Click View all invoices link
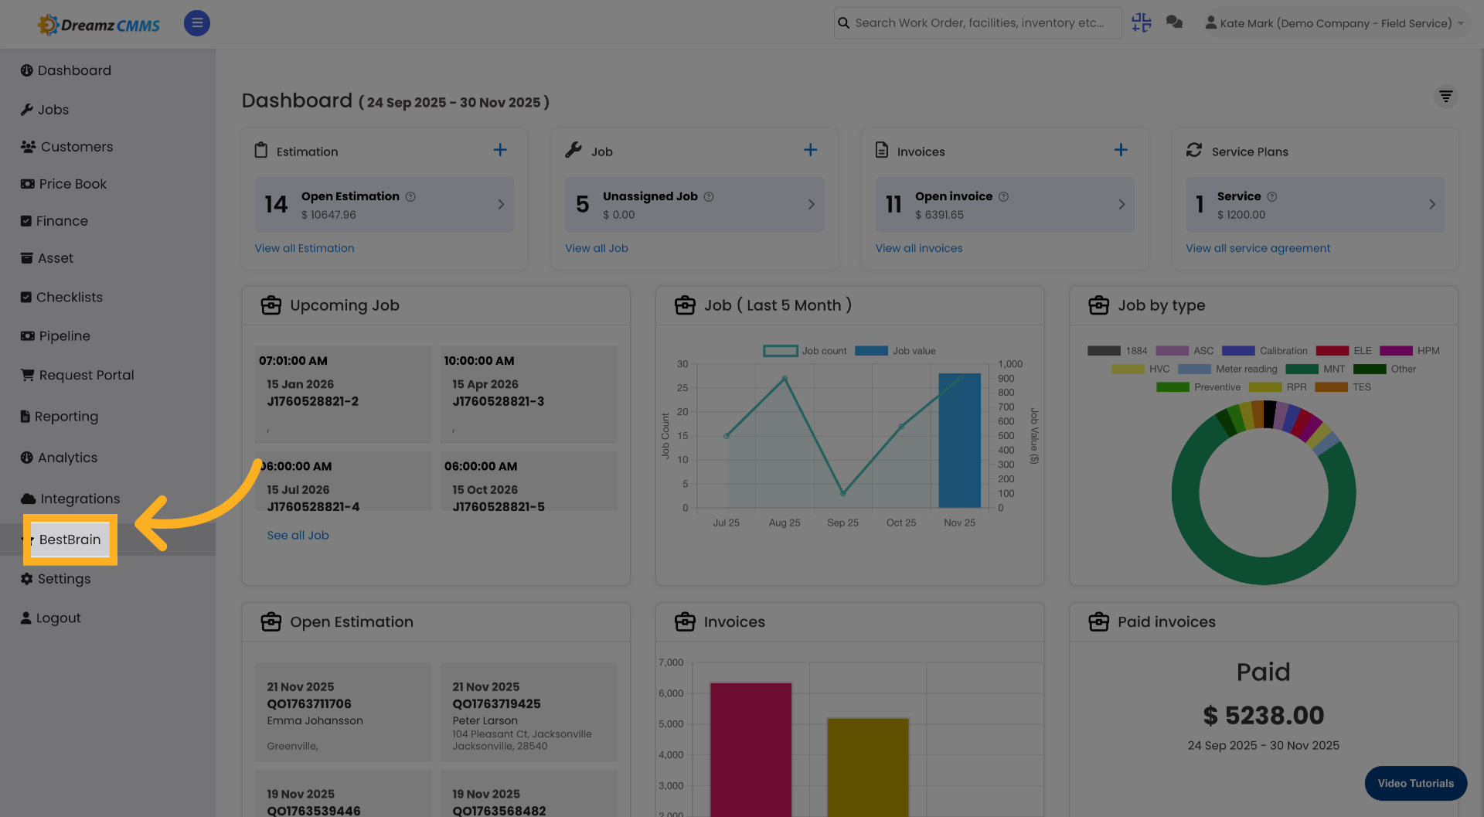The image size is (1484, 817). tap(919, 248)
